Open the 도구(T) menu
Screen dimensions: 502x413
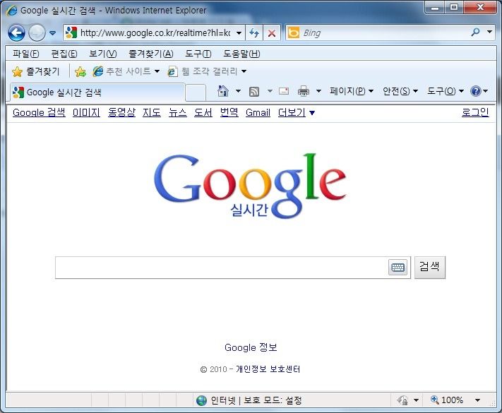[x=198, y=54]
